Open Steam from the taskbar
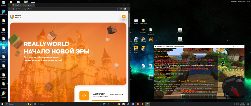 click(x=128, y=104)
